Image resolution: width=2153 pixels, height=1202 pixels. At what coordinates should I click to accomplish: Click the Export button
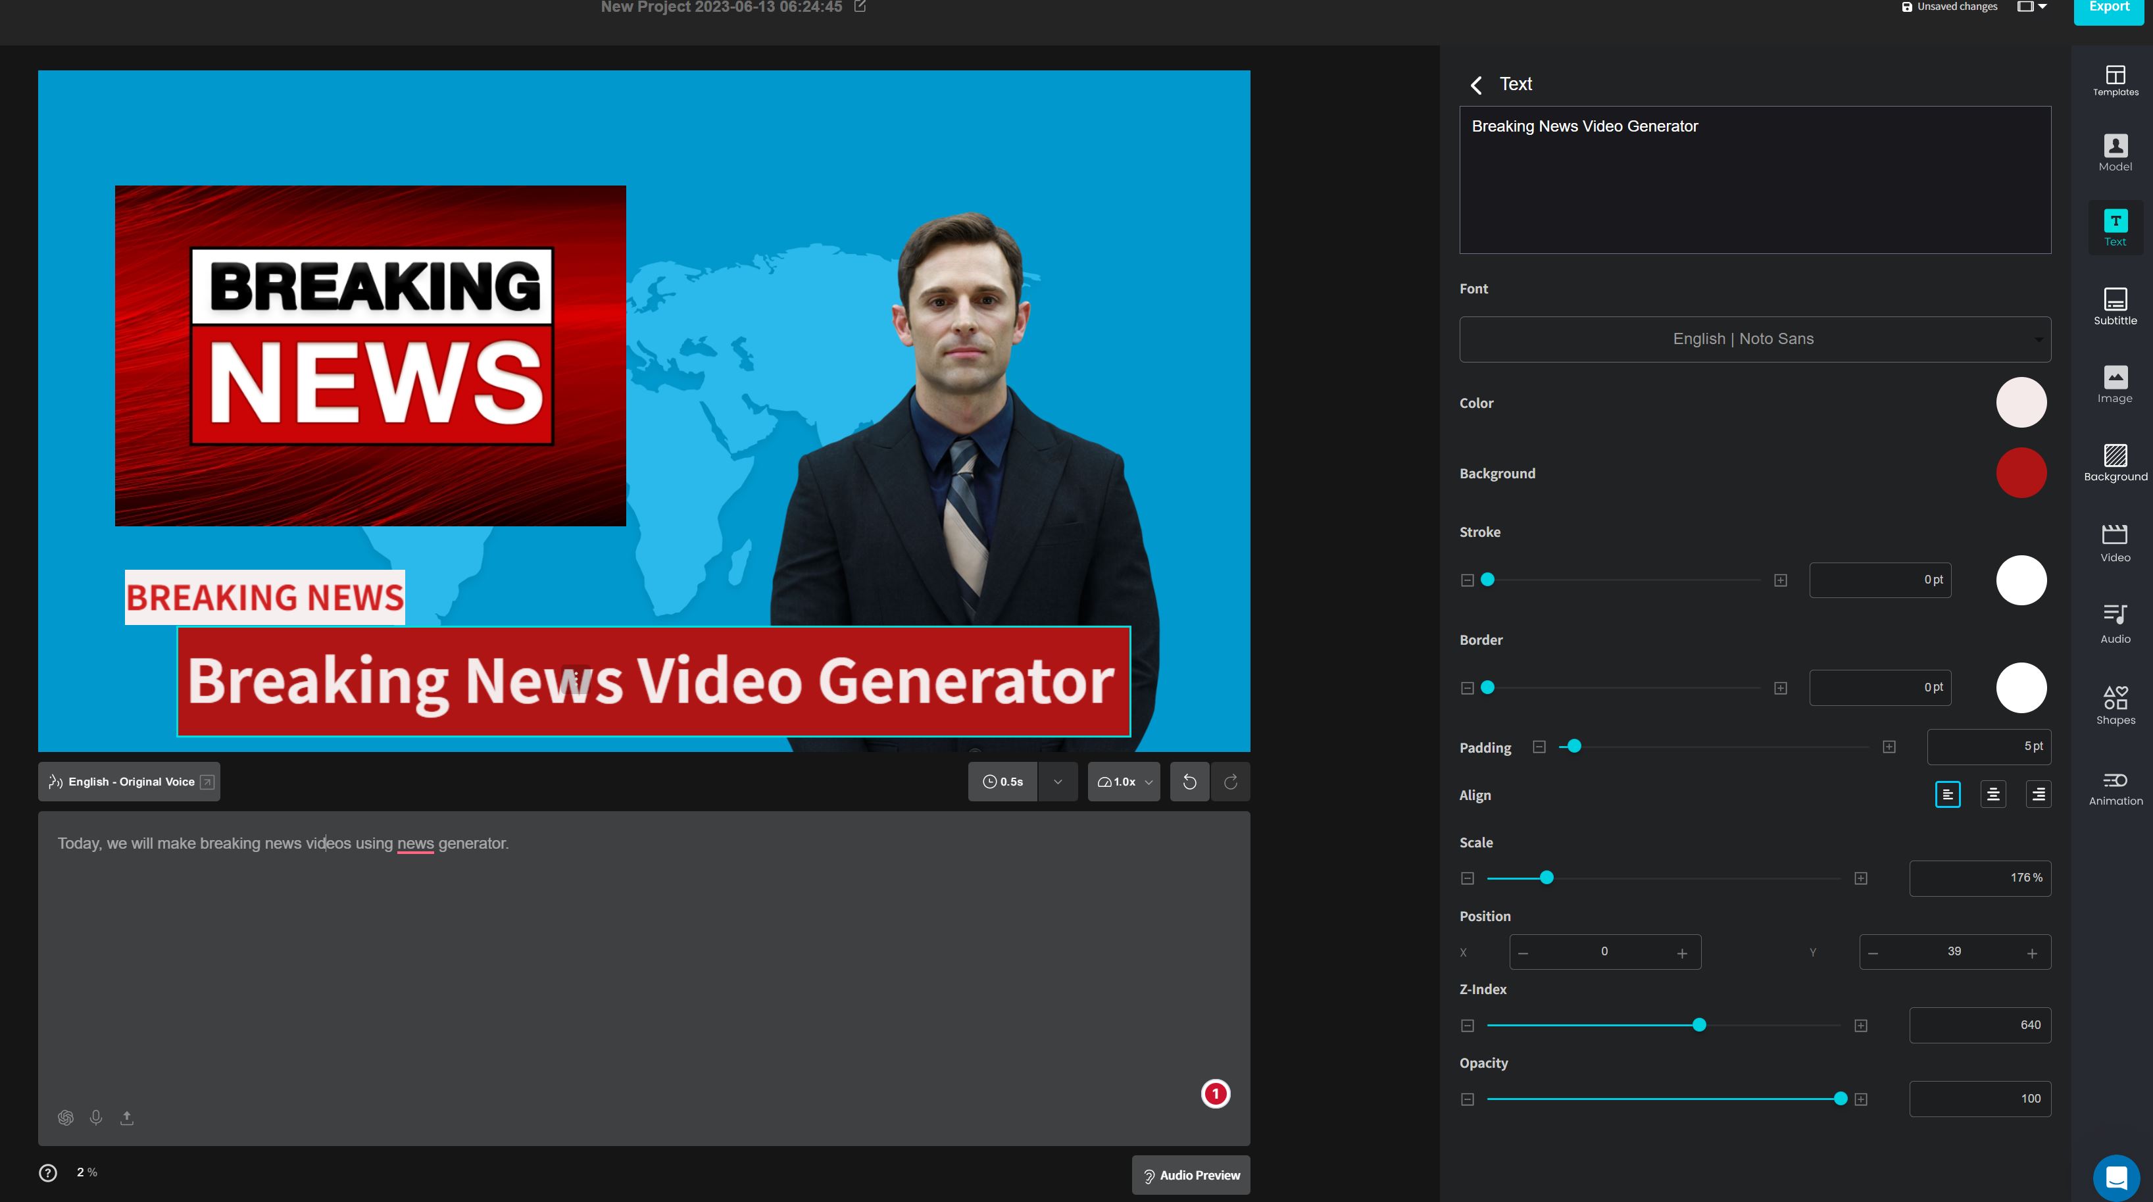[x=2108, y=9]
